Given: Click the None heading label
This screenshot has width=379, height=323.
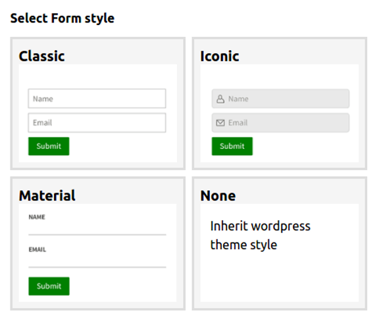Looking at the screenshot, I should pos(218,196).
